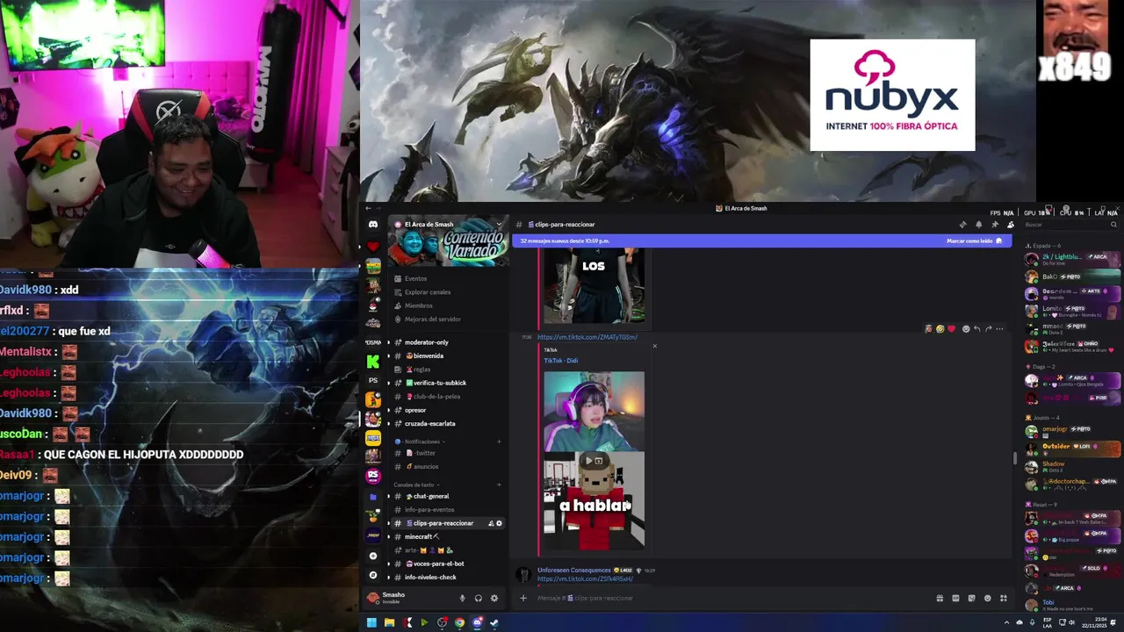
Task: Select the info-para-eventos channel
Action: pyautogui.click(x=448, y=510)
